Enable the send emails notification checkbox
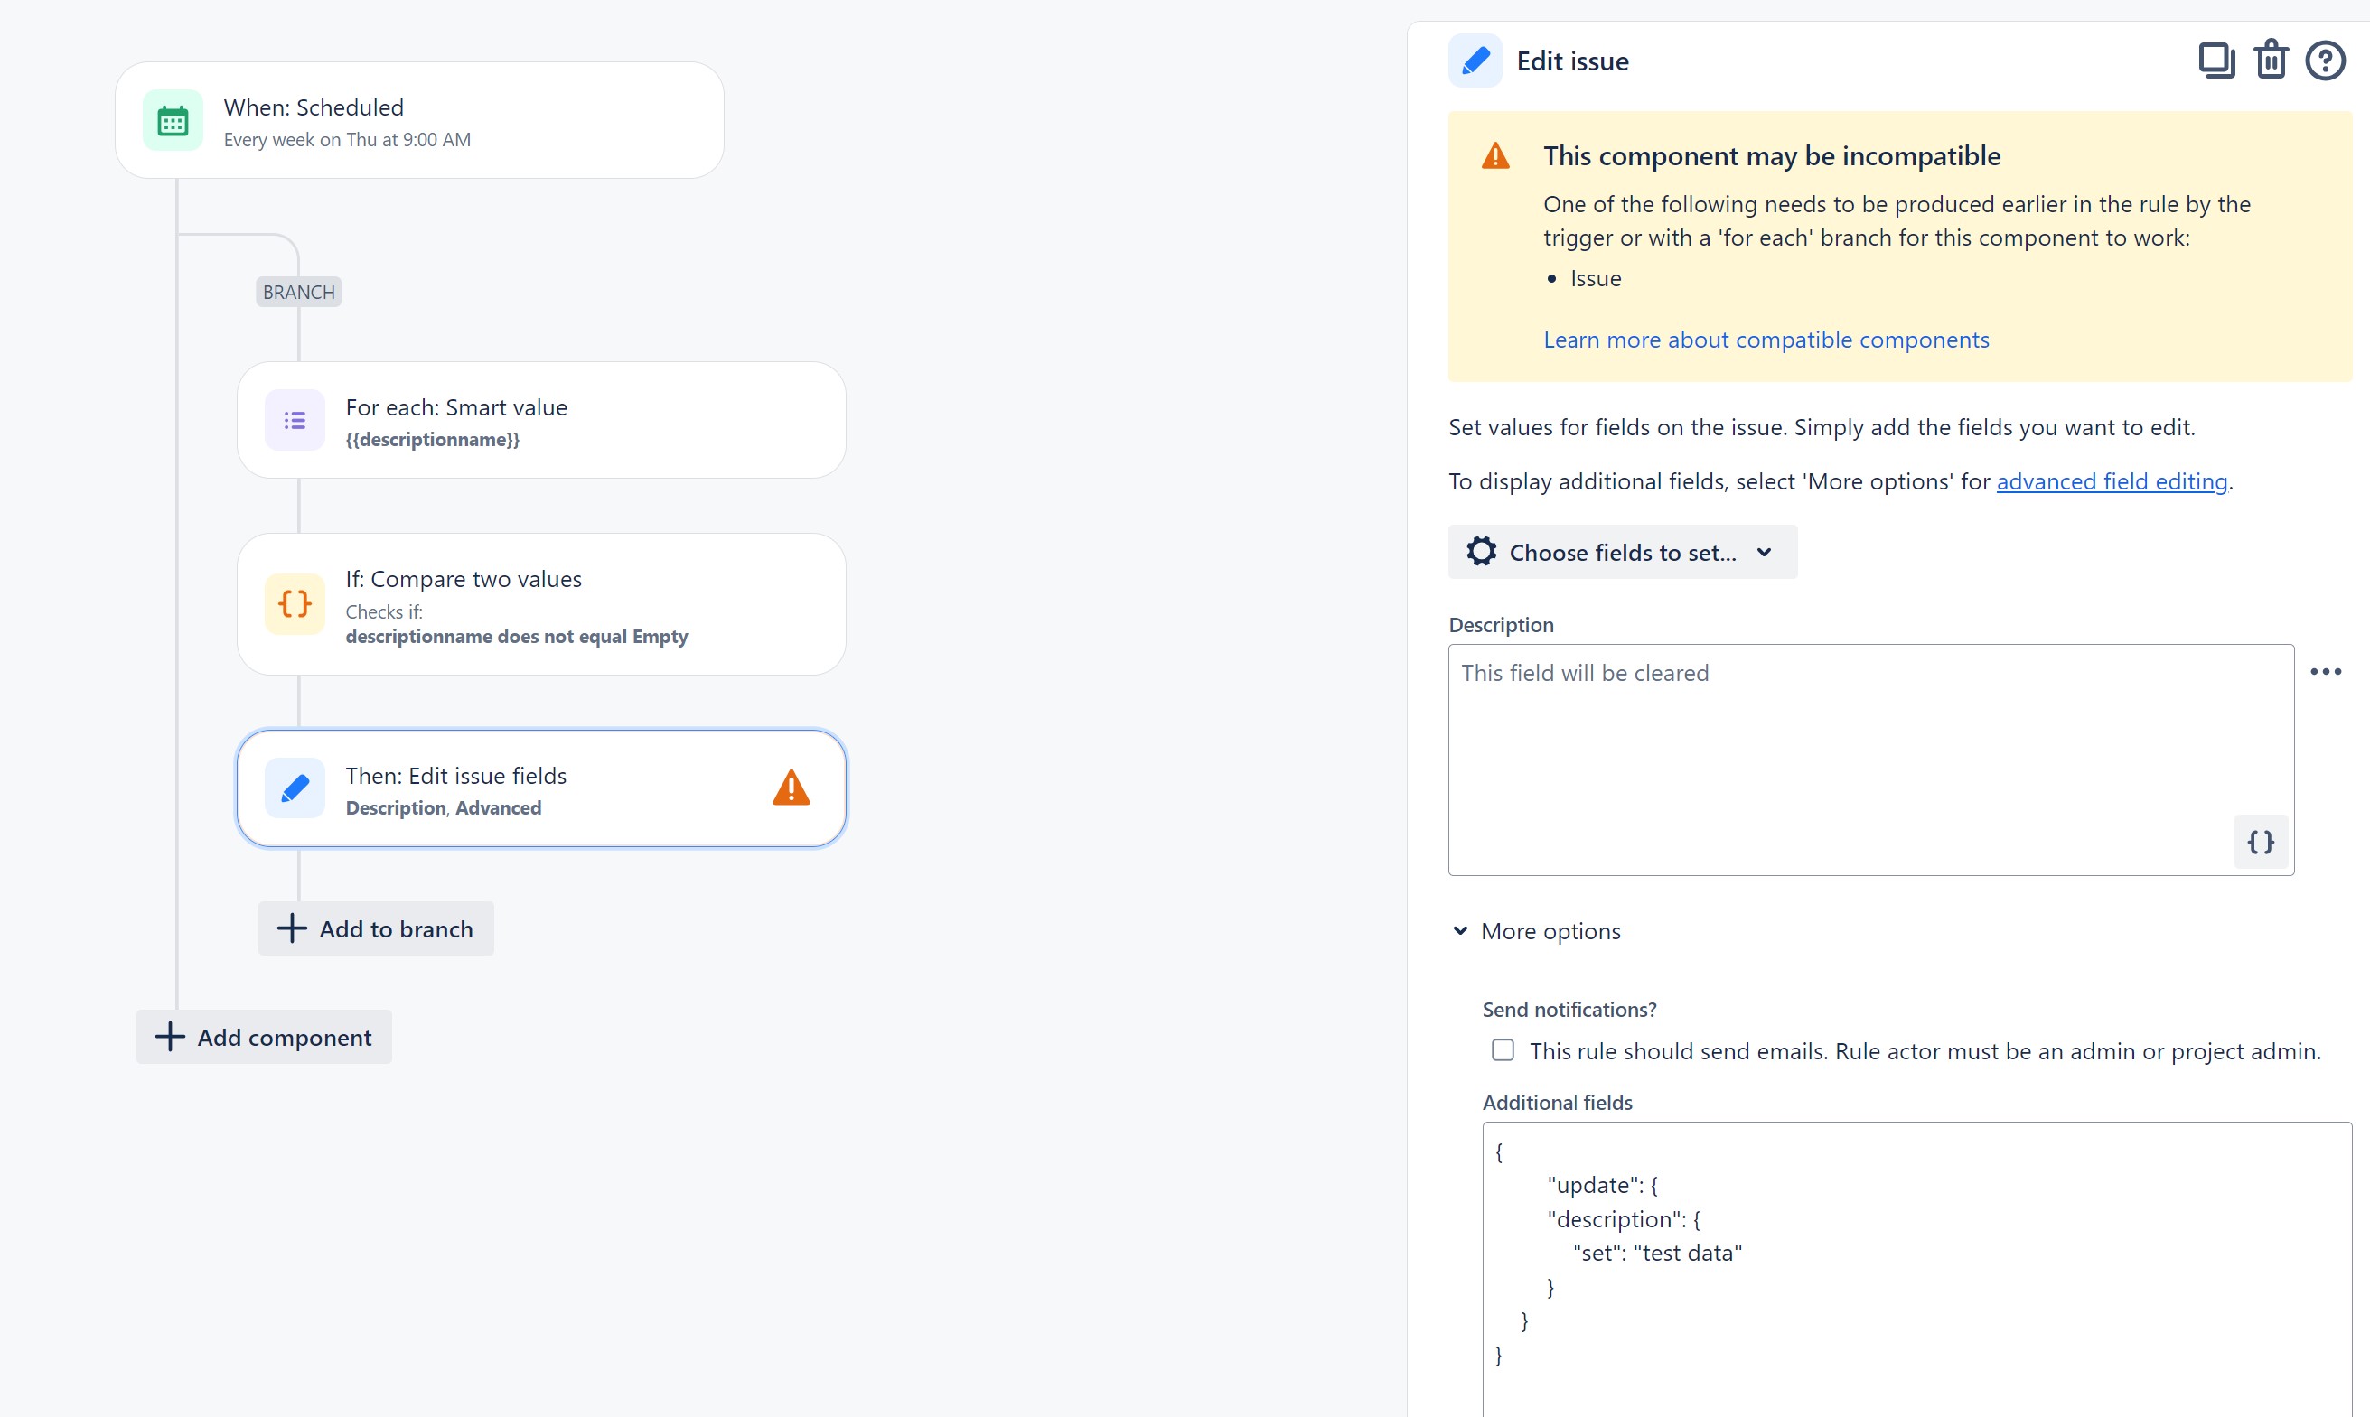Viewport: 2370px width, 1417px height. click(1503, 1050)
